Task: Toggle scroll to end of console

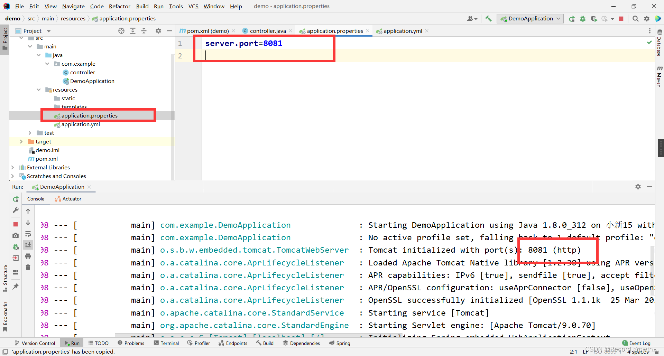Action: [x=28, y=245]
